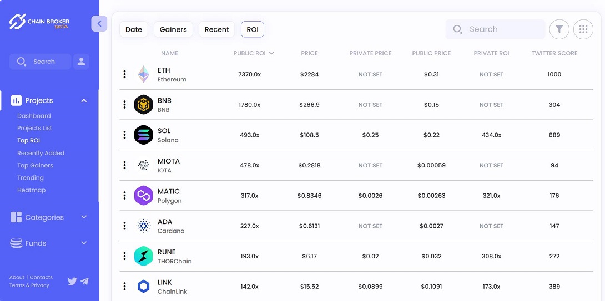
Task: Click the user profile icon in sidebar
Action: click(81, 62)
